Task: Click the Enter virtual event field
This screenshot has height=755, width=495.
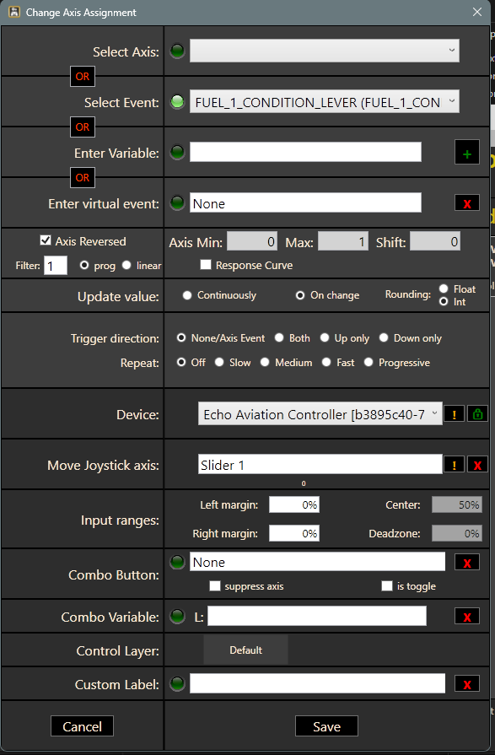Action: [x=305, y=202]
